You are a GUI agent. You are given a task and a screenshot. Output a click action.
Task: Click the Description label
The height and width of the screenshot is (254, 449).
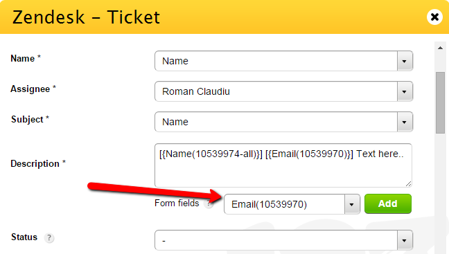click(35, 163)
